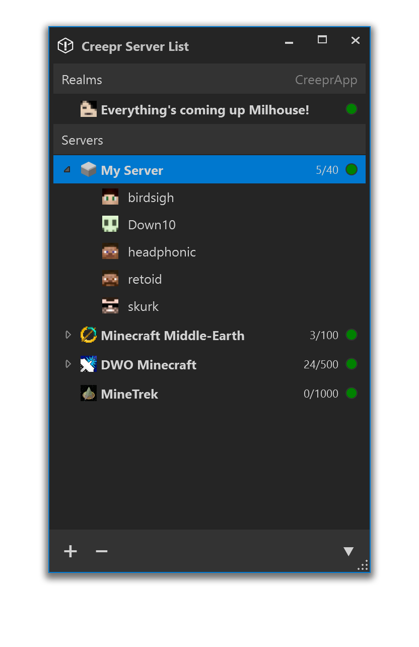This screenshot has width=419, height=647.
Task: Click Down10's skull head icon
Action: point(110,224)
